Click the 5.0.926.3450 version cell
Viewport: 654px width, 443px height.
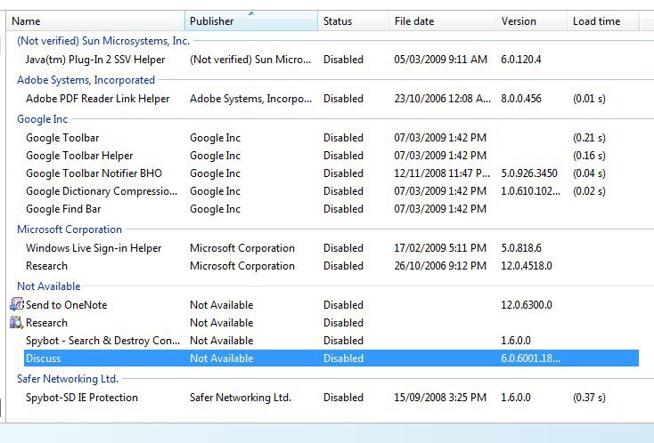click(x=529, y=173)
